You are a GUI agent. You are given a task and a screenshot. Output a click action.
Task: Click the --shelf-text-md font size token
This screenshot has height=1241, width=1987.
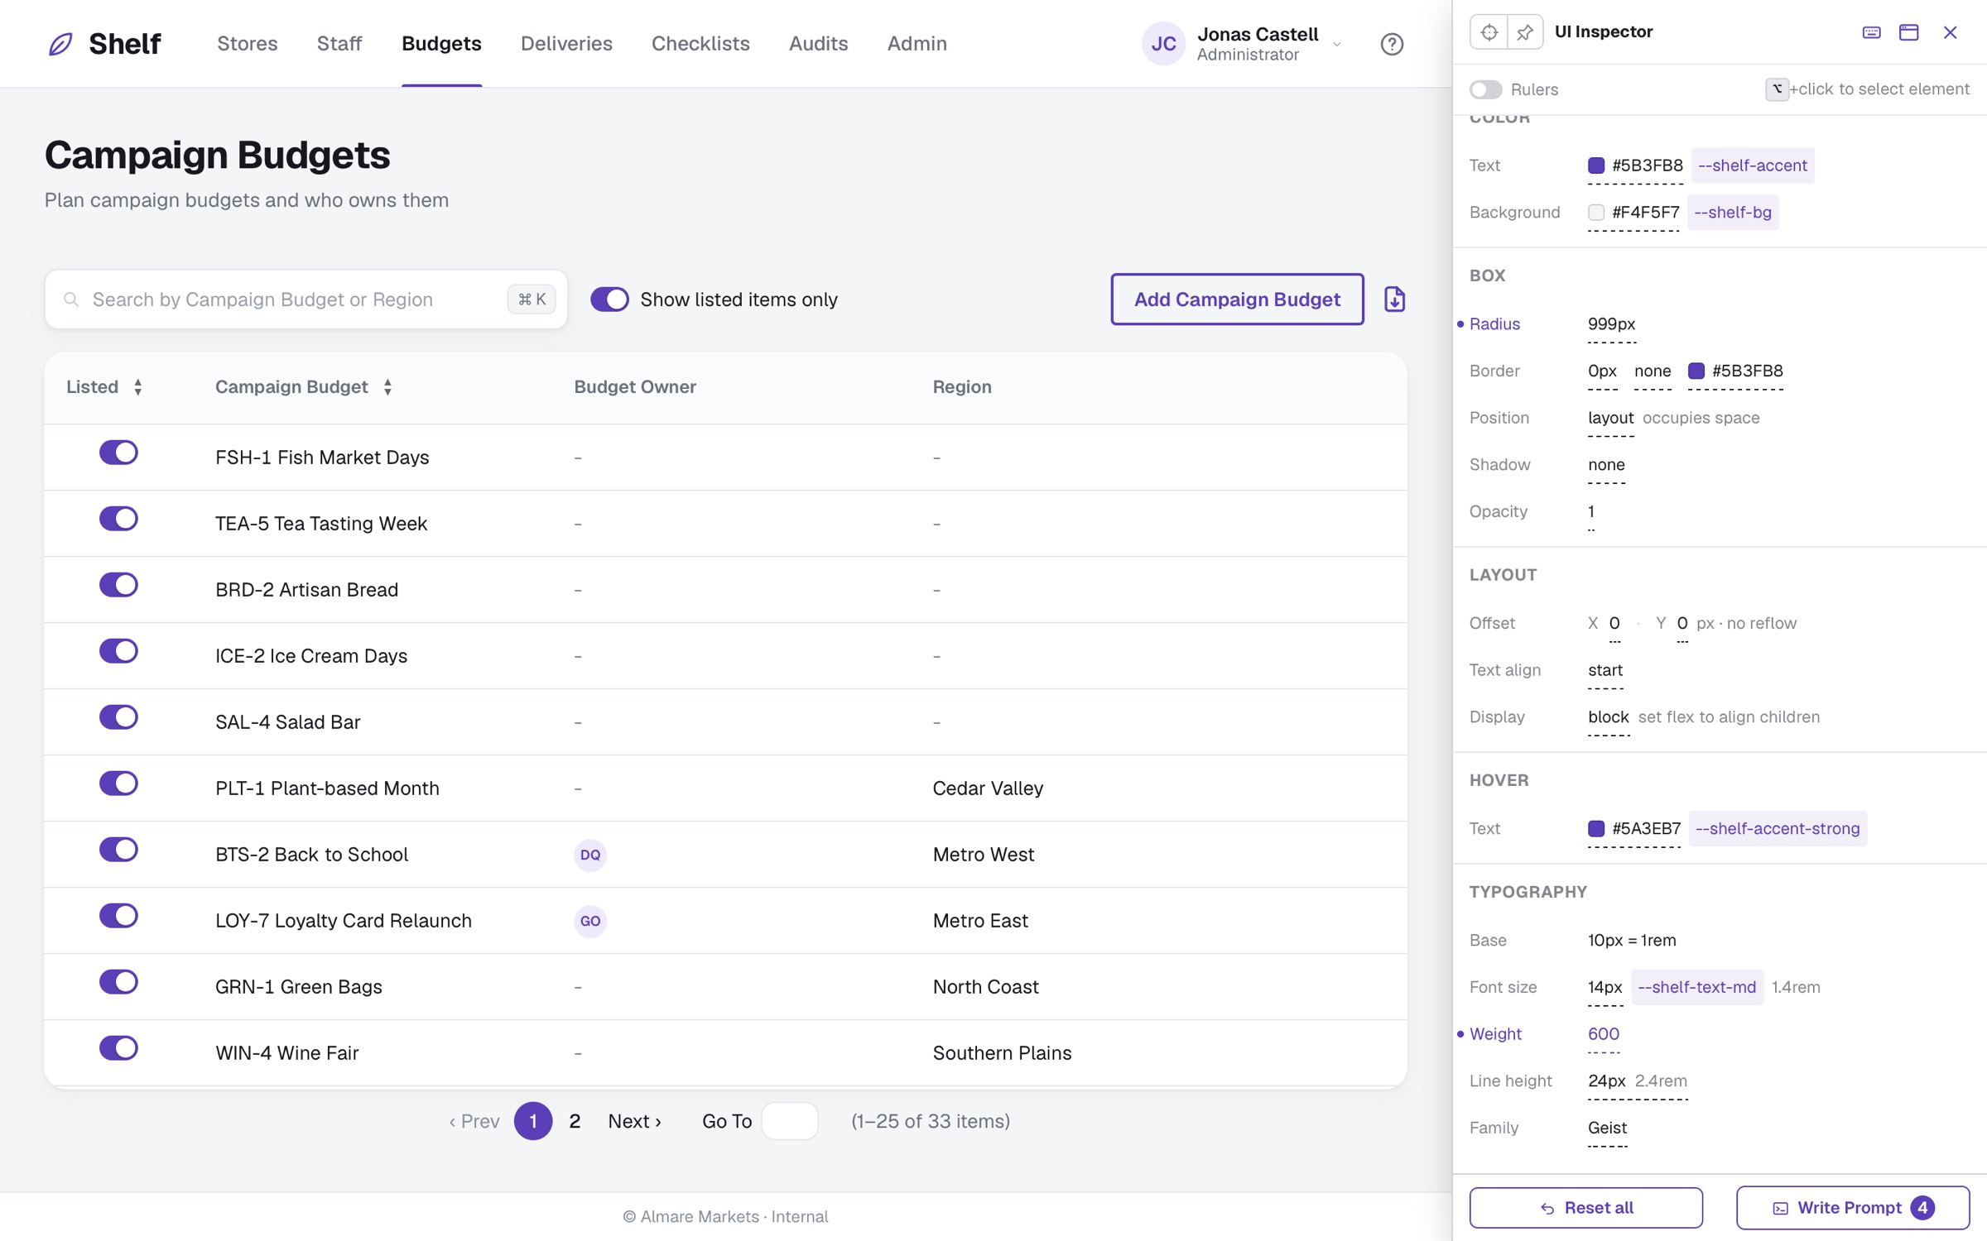point(1696,987)
